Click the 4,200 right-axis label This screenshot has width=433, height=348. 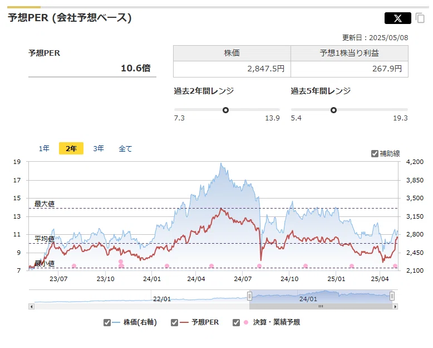coord(415,162)
